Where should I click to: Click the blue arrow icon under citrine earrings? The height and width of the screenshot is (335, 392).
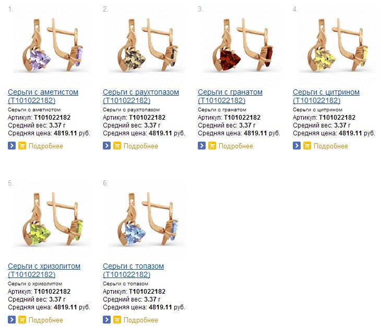click(x=297, y=146)
